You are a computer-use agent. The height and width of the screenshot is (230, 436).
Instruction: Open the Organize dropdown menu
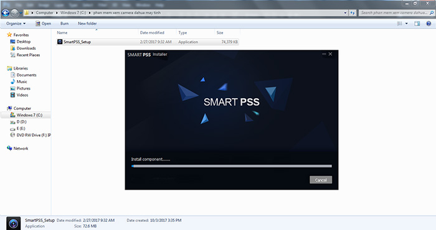(x=16, y=24)
